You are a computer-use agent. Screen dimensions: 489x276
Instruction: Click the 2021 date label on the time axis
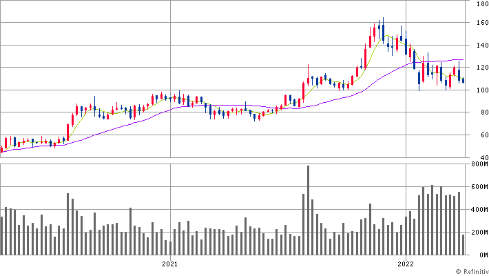click(170, 263)
